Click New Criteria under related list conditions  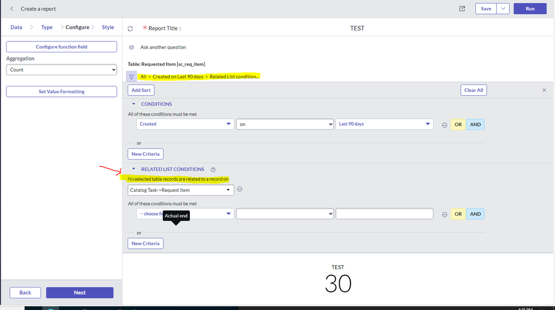146,244
